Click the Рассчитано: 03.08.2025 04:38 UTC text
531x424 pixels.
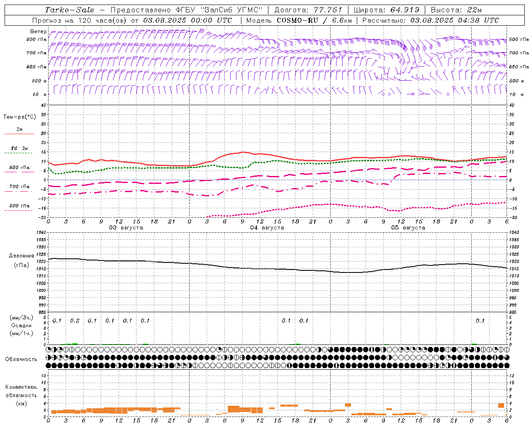(x=431, y=20)
